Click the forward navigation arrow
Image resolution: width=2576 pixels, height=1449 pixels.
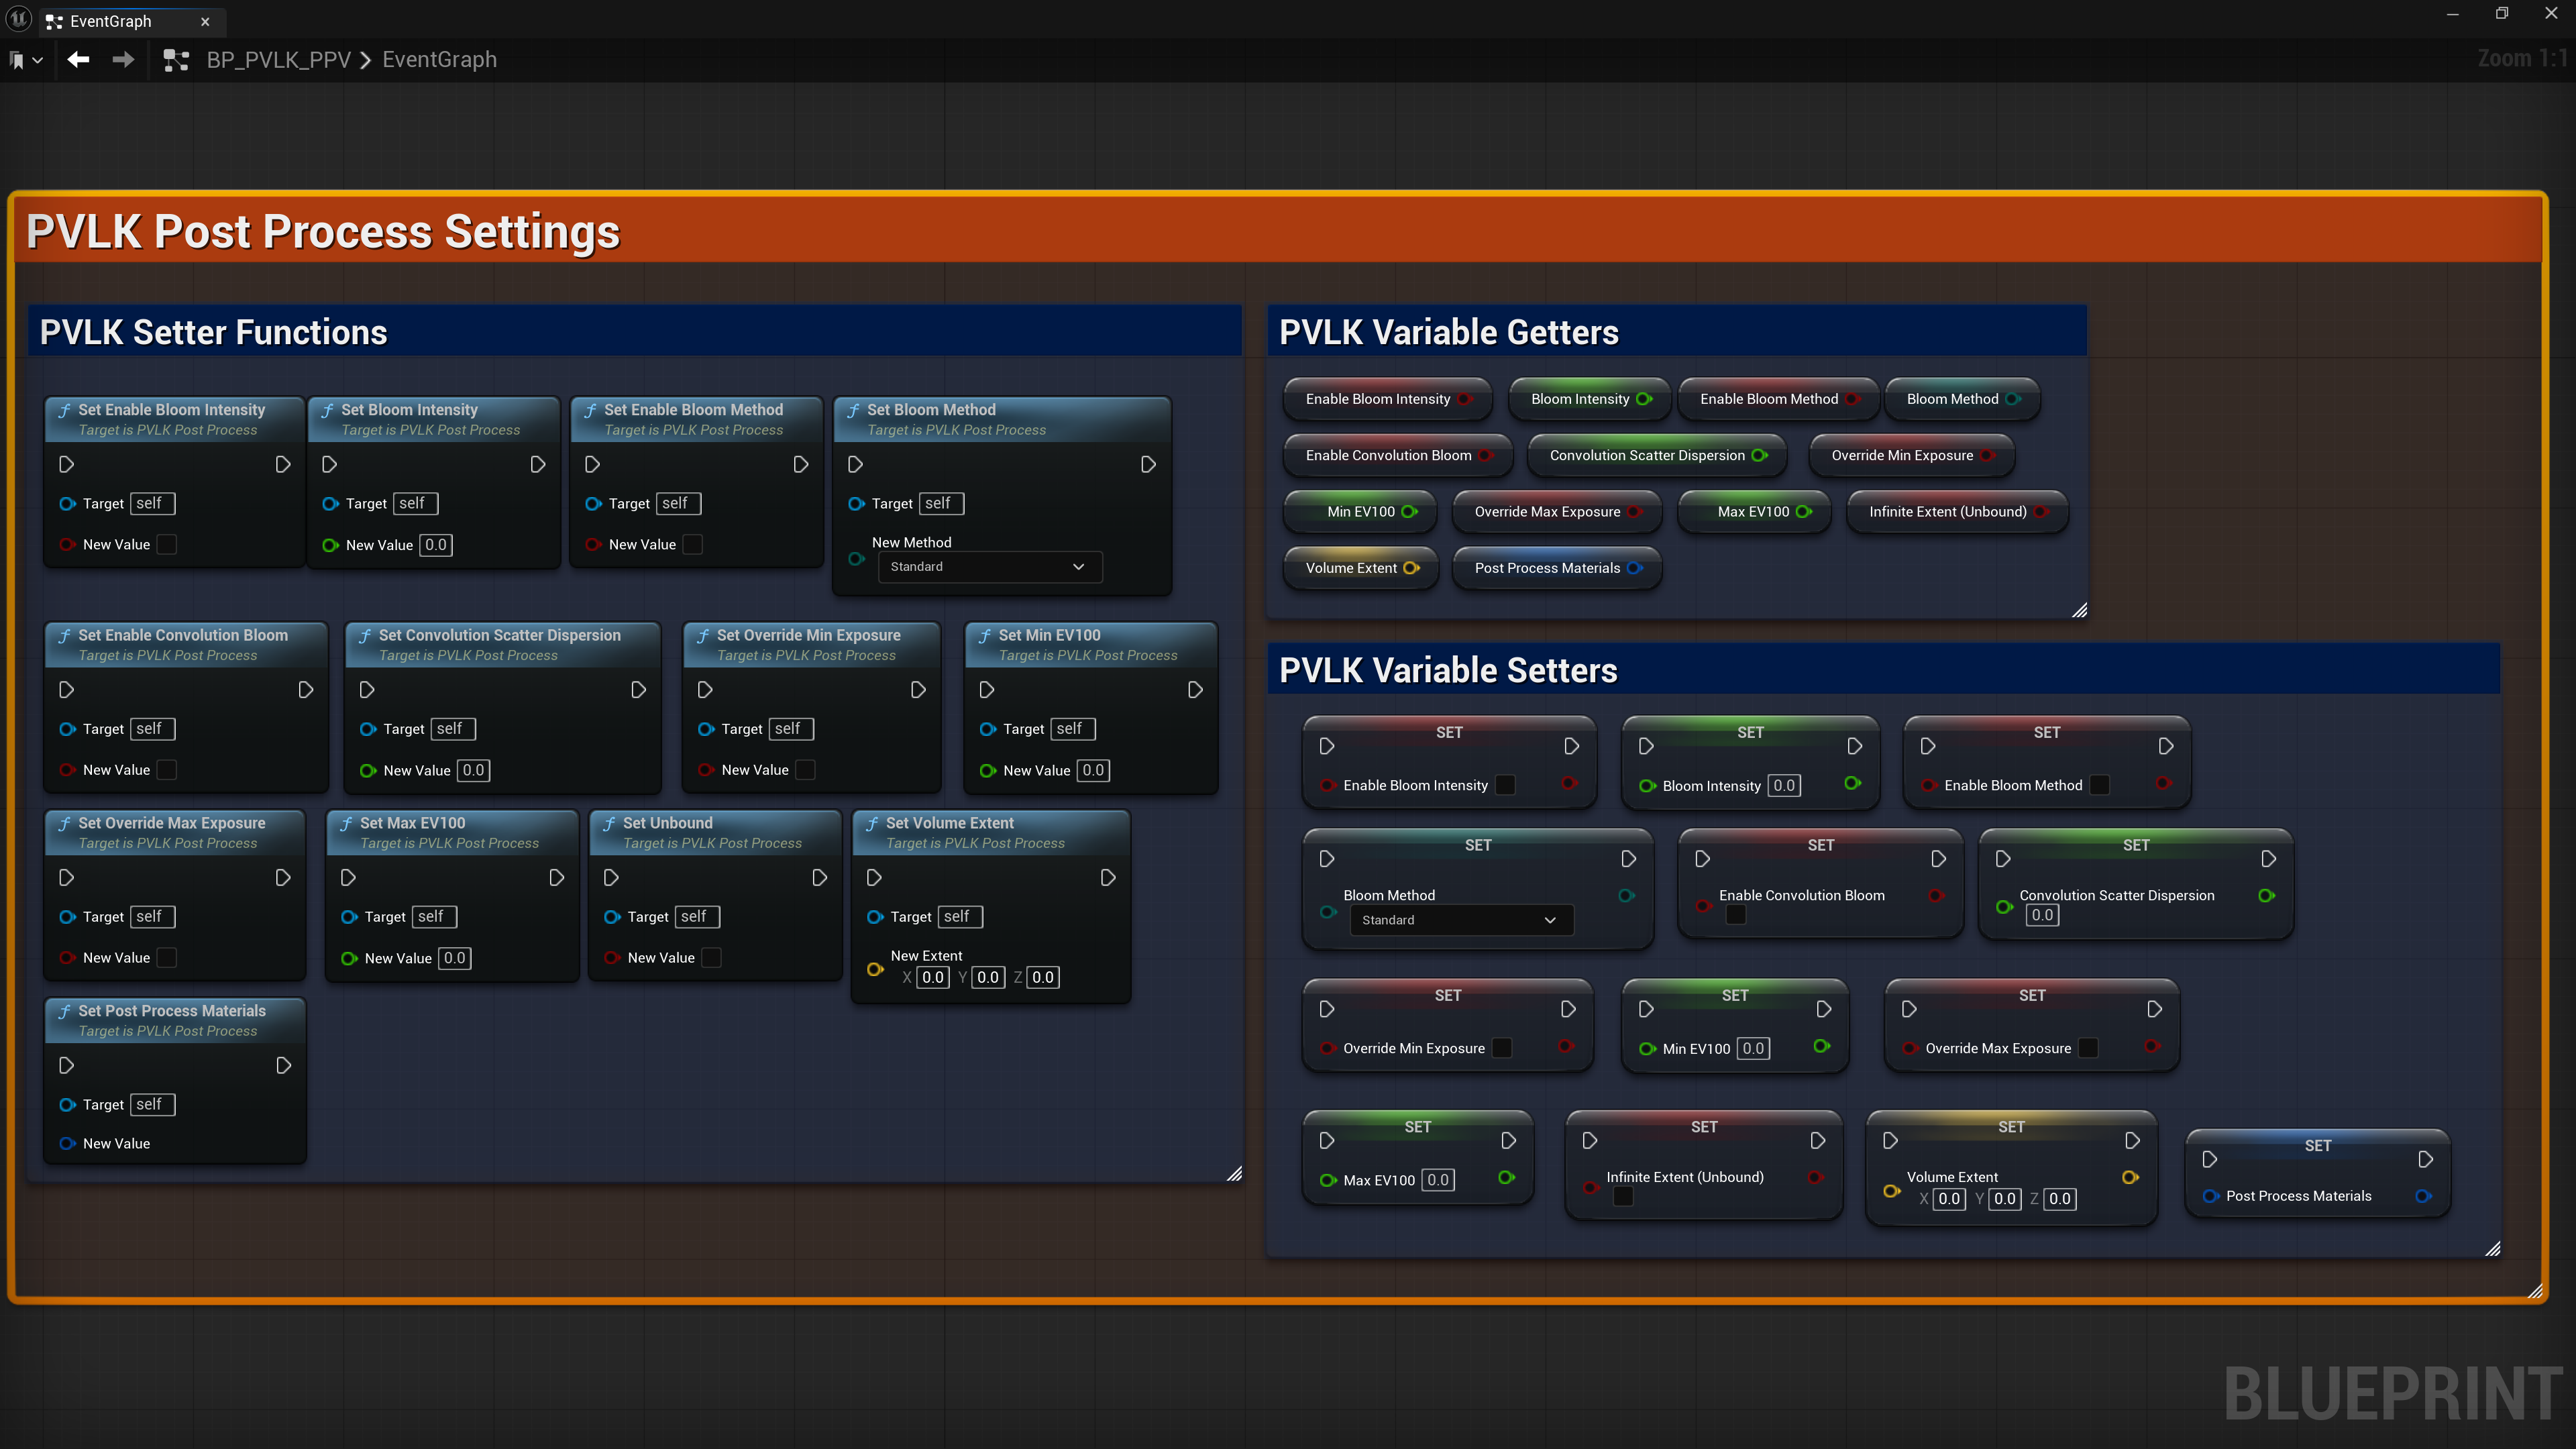point(123,60)
